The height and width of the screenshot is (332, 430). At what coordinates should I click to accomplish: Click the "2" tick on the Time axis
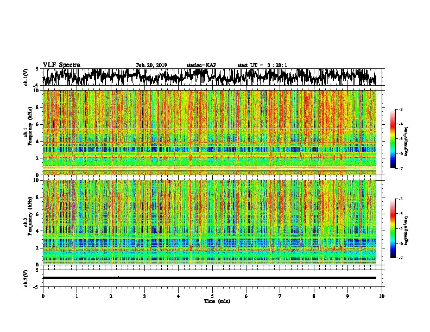(x=111, y=296)
